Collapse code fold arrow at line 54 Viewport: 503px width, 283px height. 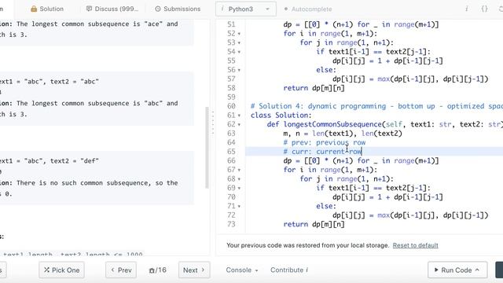coord(239,52)
